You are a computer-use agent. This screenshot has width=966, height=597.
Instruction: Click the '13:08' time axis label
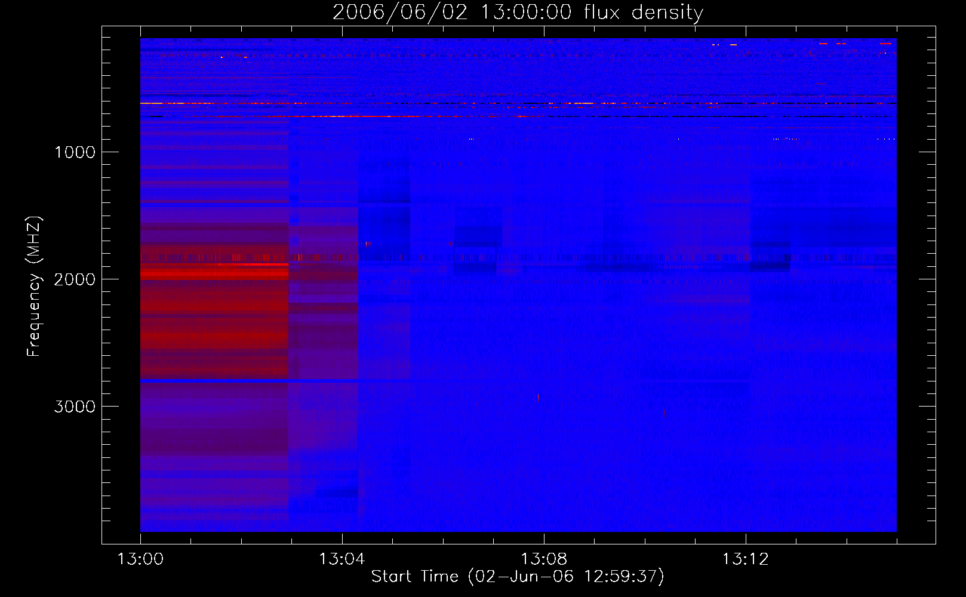544,559
